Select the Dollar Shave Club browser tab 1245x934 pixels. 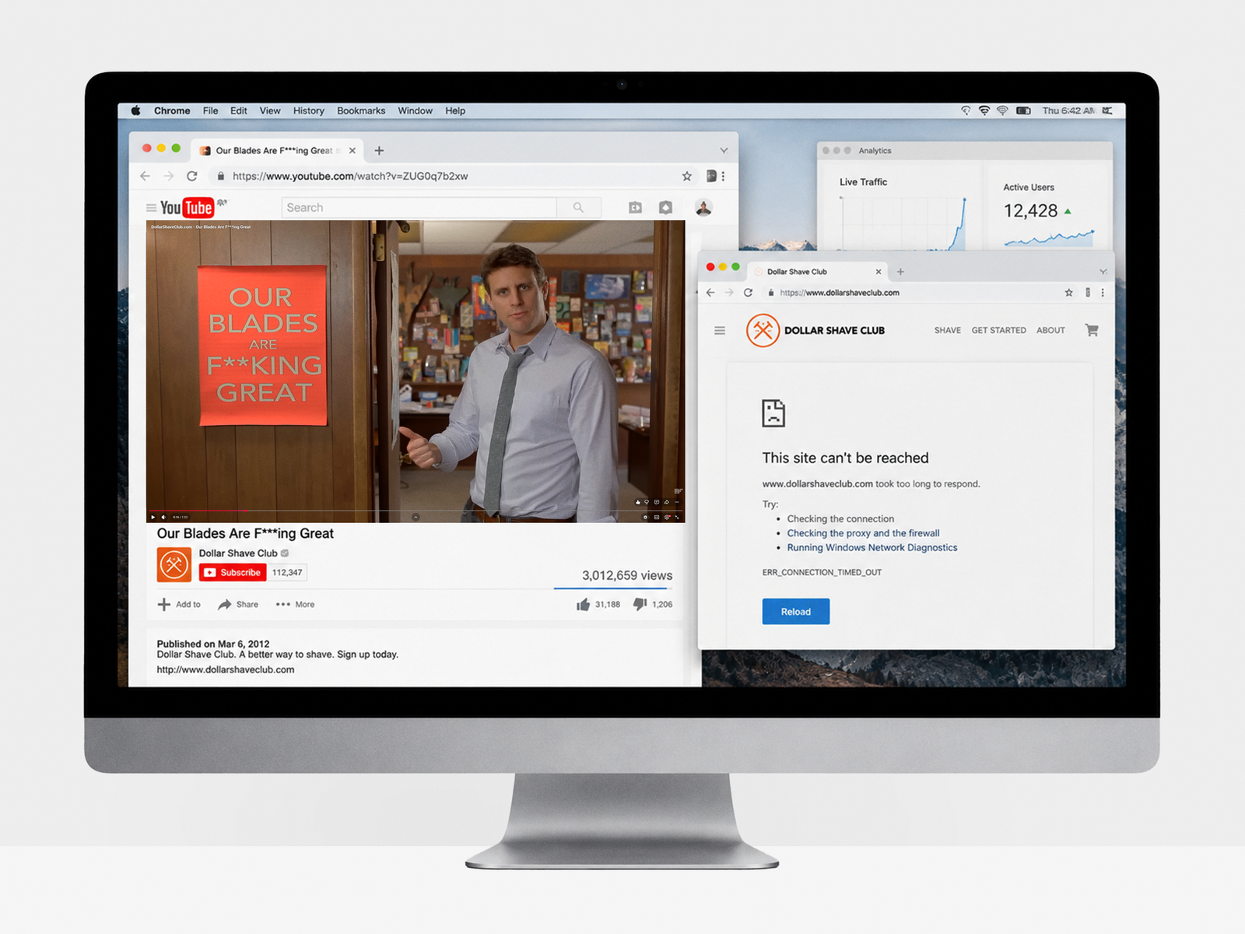pyautogui.click(x=817, y=272)
